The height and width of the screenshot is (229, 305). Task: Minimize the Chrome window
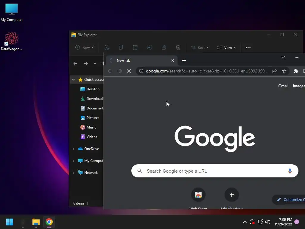tap(297, 57)
